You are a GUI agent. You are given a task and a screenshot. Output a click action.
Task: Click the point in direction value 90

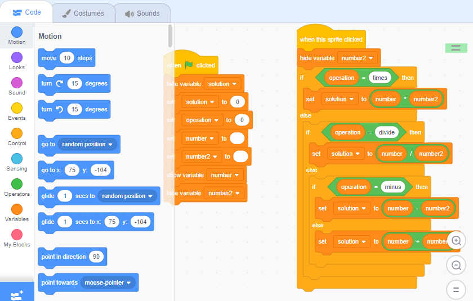[x=96, y=257]
